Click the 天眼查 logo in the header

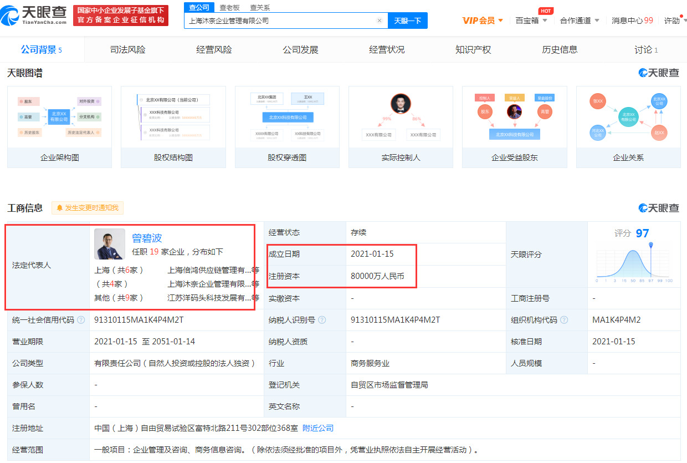(x=34, y=16)
